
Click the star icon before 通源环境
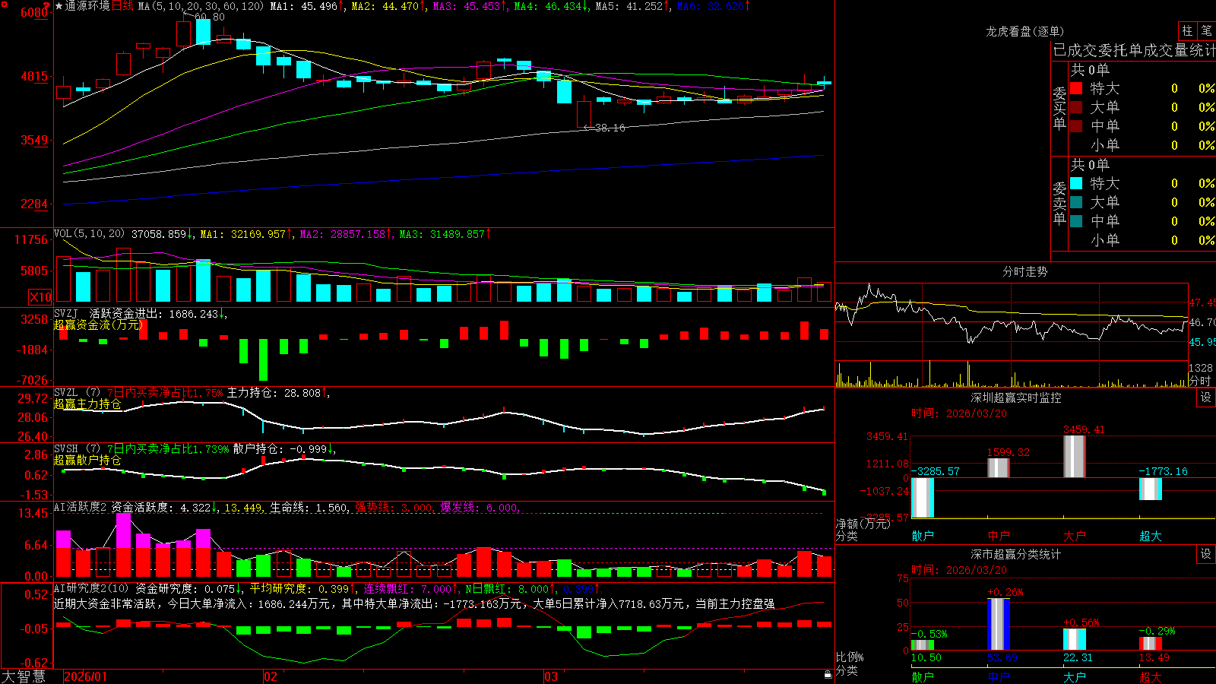pyautogui.click(x=59, y=6)
